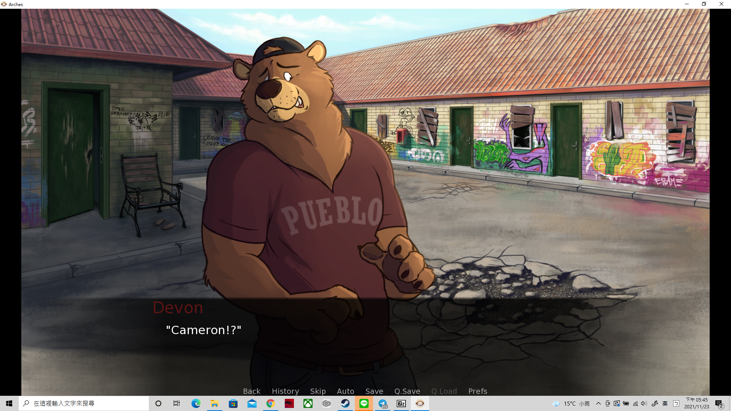Open Cortana circle icon
731x411 pixels.
point(158,403)
